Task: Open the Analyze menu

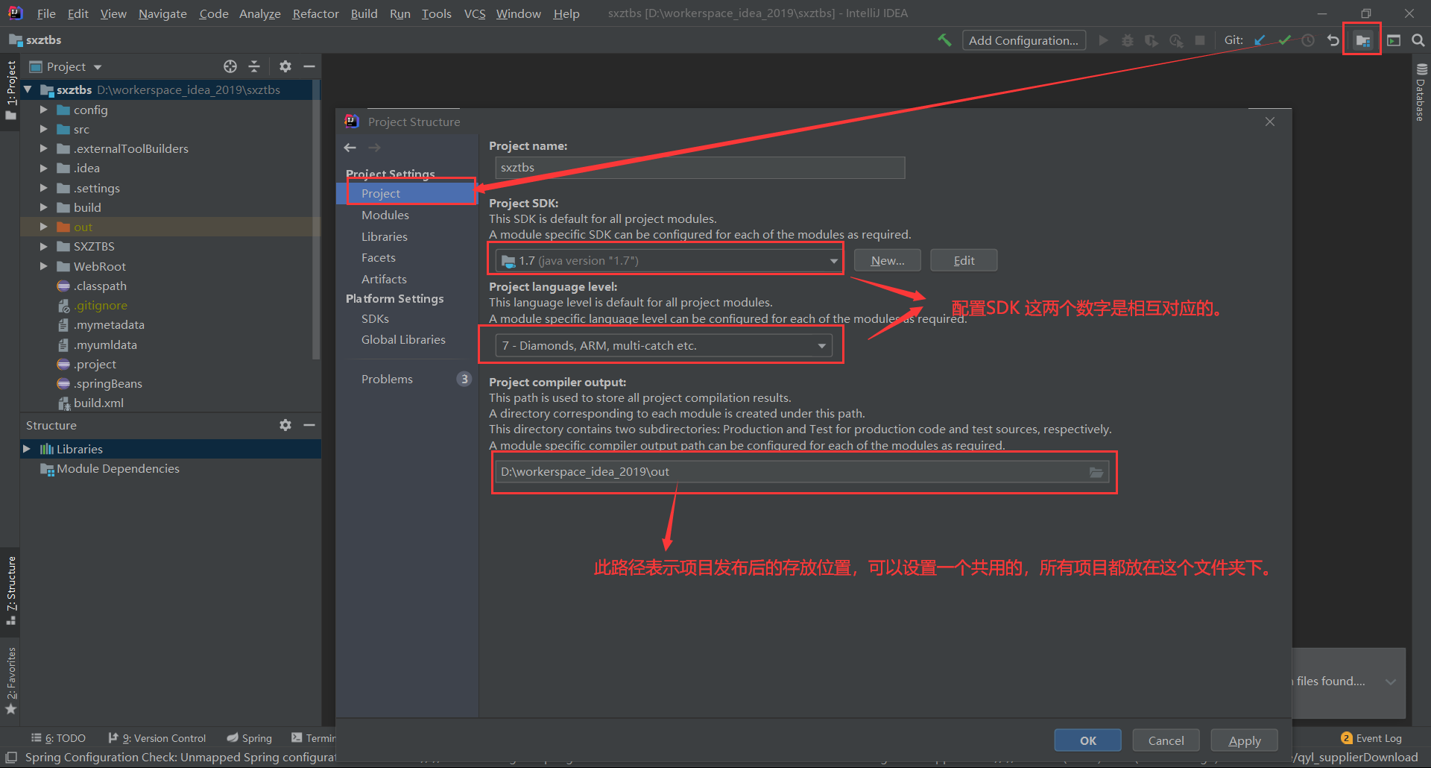Action: pyautogui.click(x=259, y=13)
